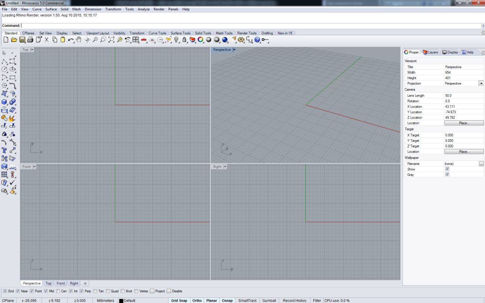Open the Surface menu
The height and width of the screenshot is (303, 485).
51,9
